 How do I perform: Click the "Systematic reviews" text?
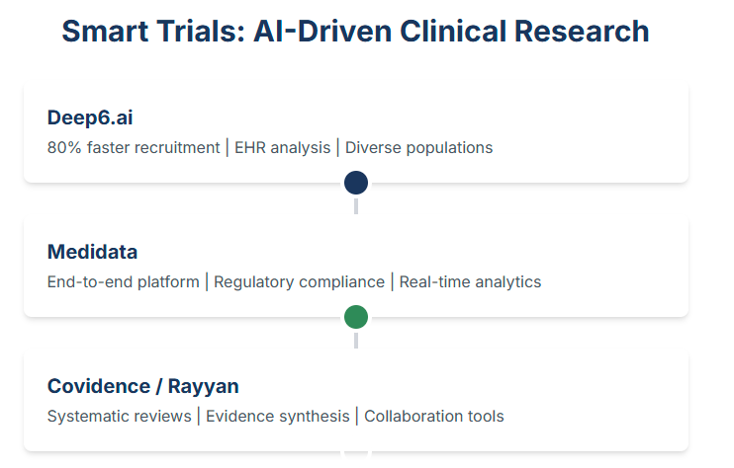coord(119,417)
